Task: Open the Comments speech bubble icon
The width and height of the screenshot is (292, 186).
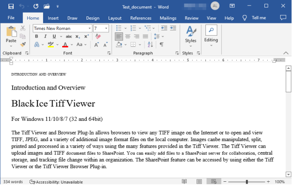Action: (283, 18)
